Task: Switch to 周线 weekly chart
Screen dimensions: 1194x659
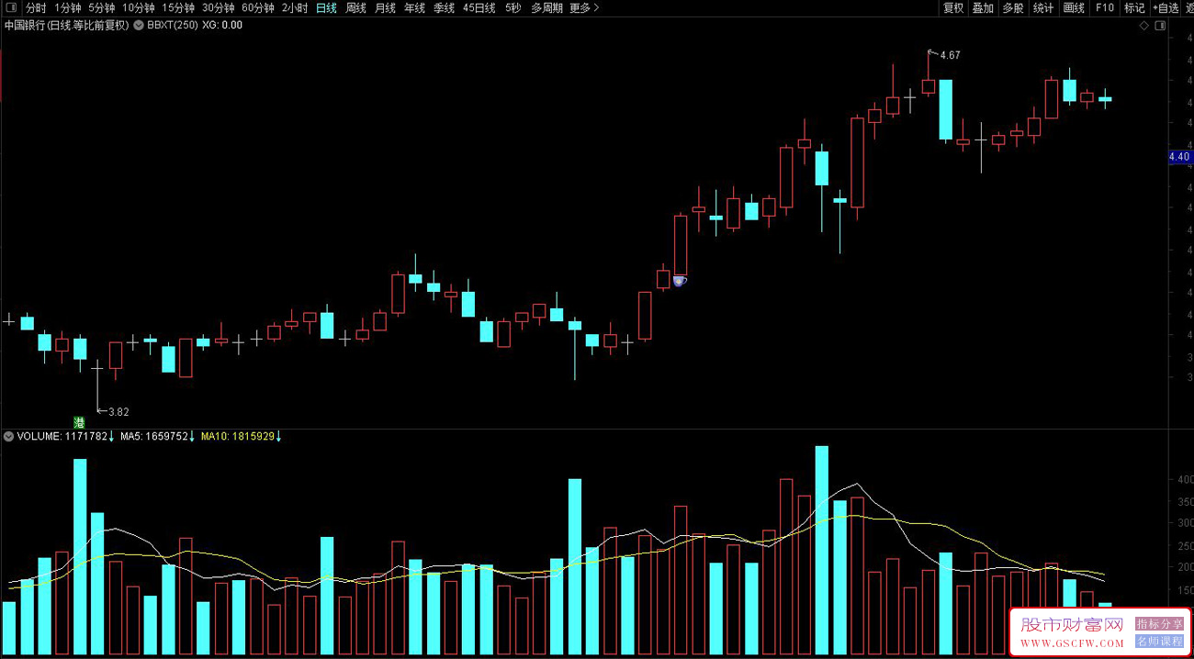Action: (355, 8)
